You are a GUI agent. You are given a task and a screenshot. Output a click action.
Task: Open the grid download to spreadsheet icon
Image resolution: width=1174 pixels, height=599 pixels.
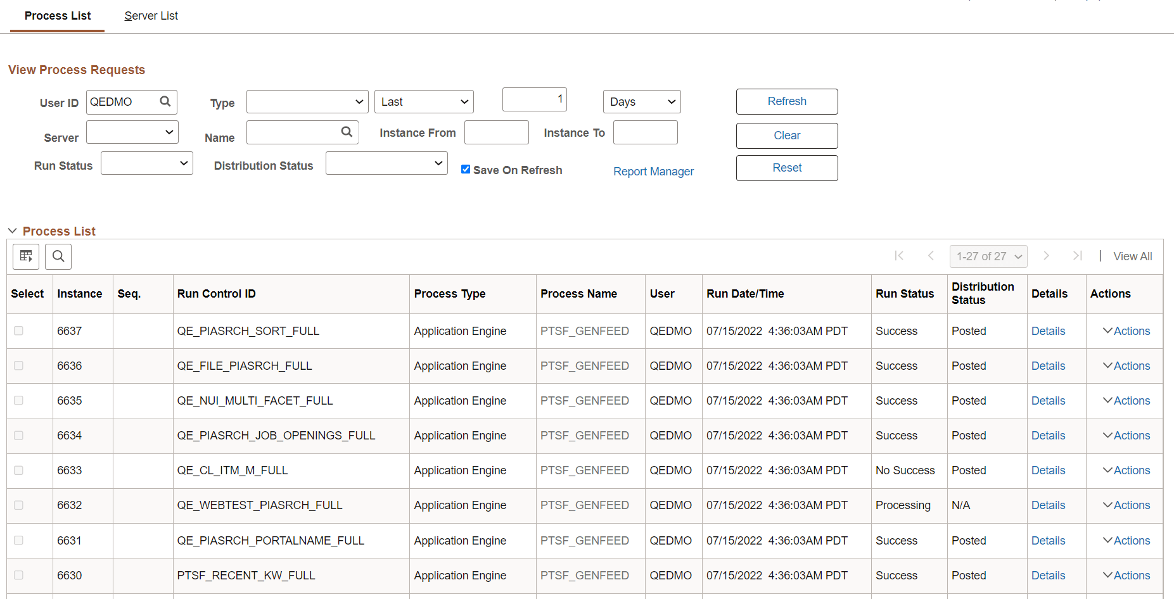pyautogui.click(x=25, y=256)
